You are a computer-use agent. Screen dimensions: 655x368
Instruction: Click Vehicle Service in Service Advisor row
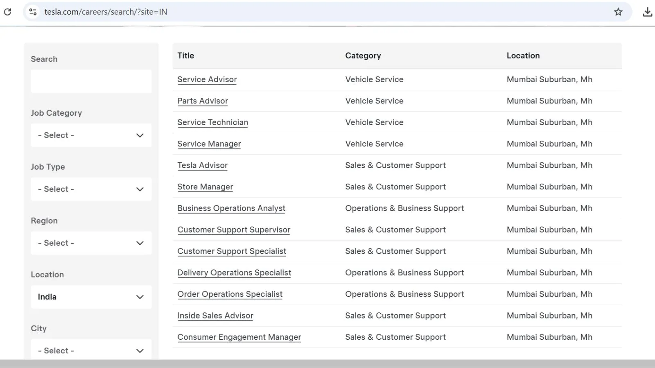click(374, 79)
